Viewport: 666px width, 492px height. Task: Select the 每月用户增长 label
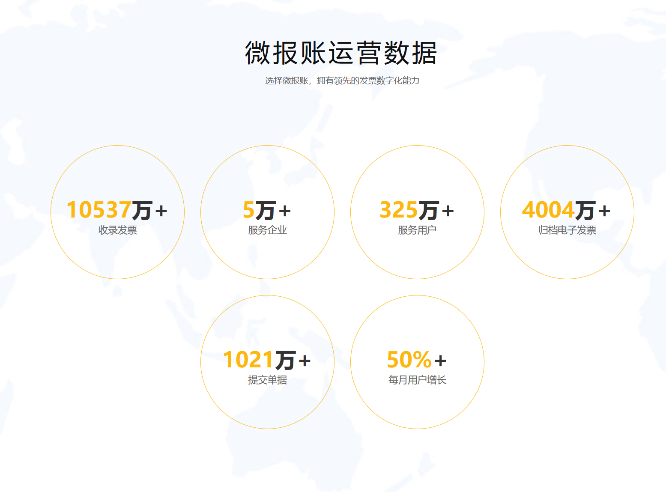417,380
